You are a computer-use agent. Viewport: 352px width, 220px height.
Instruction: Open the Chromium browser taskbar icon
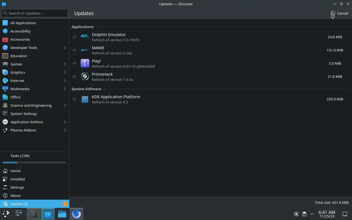point(76,214)
